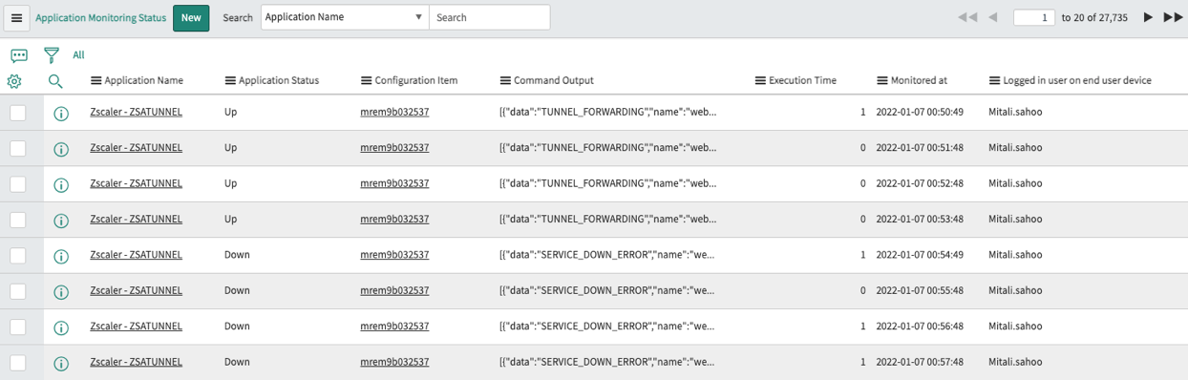
Task: Open the hamburger list context menu
Action: click(x=16, y=18)
